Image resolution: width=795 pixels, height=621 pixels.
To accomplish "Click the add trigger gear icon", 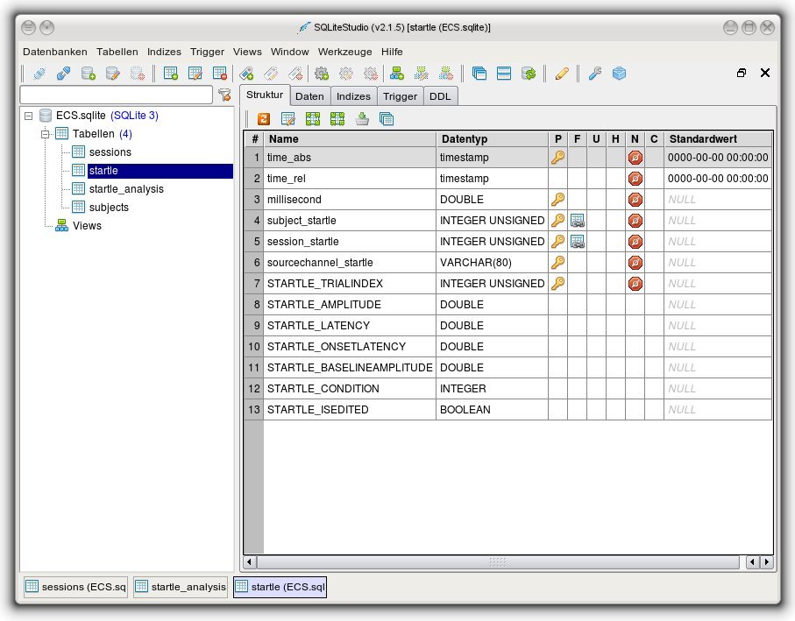I will 322,74.
